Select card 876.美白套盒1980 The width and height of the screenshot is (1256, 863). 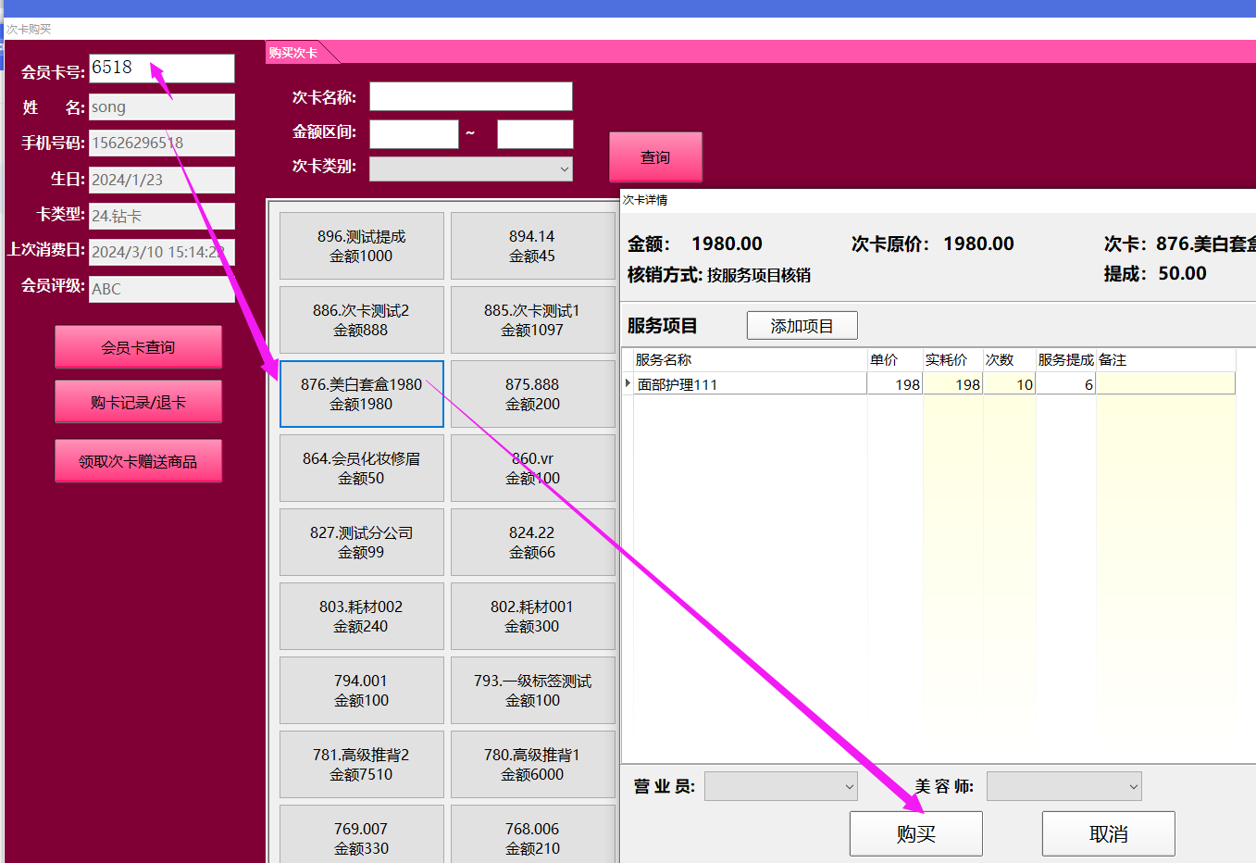click(361, 394)
